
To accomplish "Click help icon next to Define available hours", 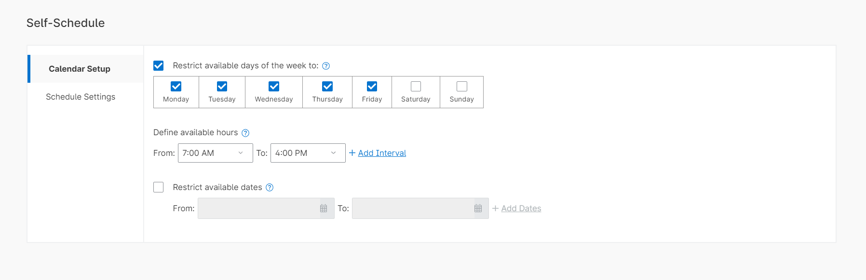I will pyautogui.click(x=245, y=133).
